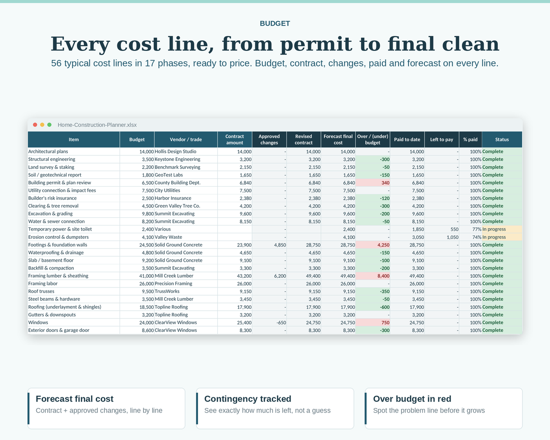Image resolution: width=550 pixels, height=440 pixels.
Task: Select the TrussWorks vendor cell
Action: [x=186, y=291]
